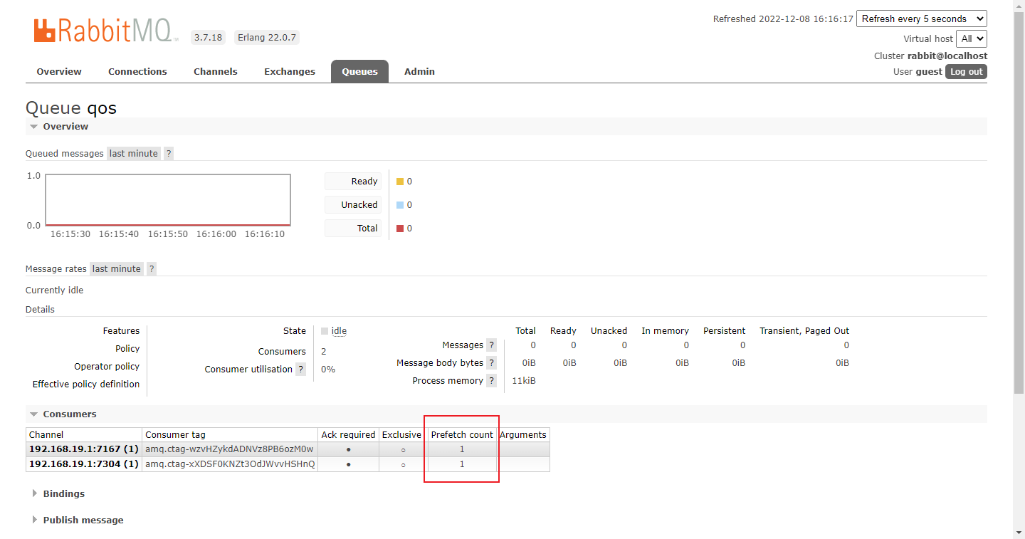Click the Unacked legend label

[x=353, y=204]
